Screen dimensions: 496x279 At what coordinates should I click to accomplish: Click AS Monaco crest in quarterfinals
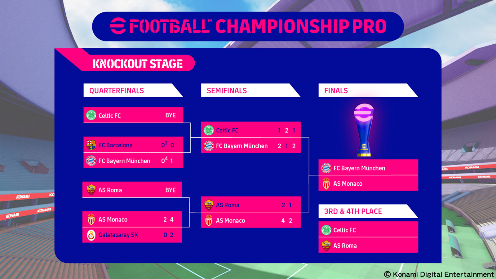[91, 219]
